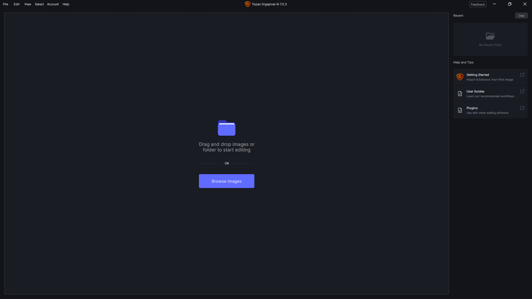This screenshot has width=532, height=299.
Task: Click the Getting Started orange logo icon
Action: pos(460,77)
